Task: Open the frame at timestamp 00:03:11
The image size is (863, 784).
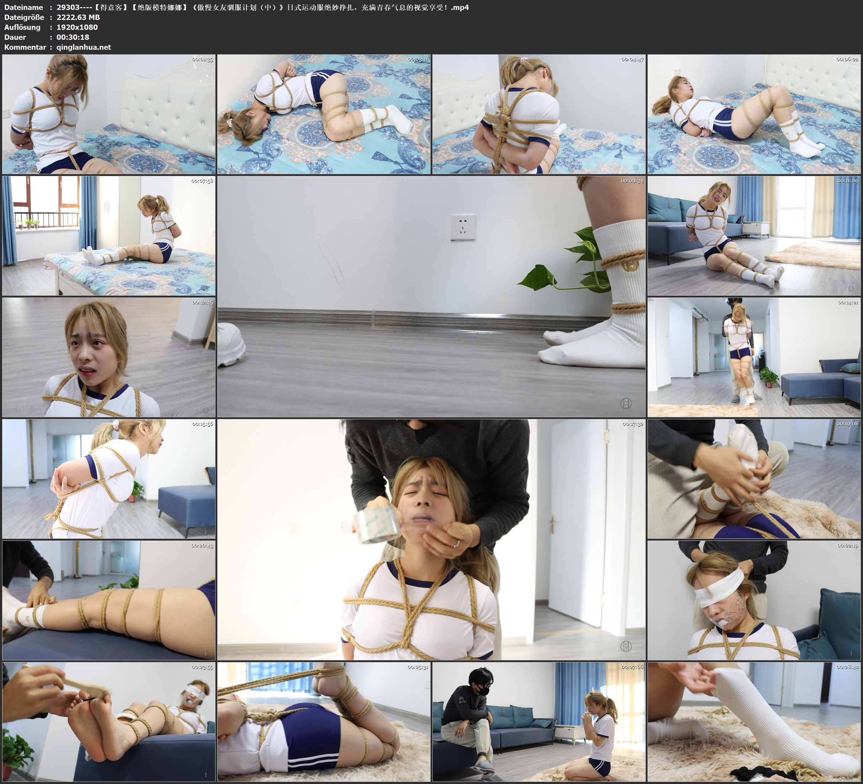Action: click(x=324, y=114)
